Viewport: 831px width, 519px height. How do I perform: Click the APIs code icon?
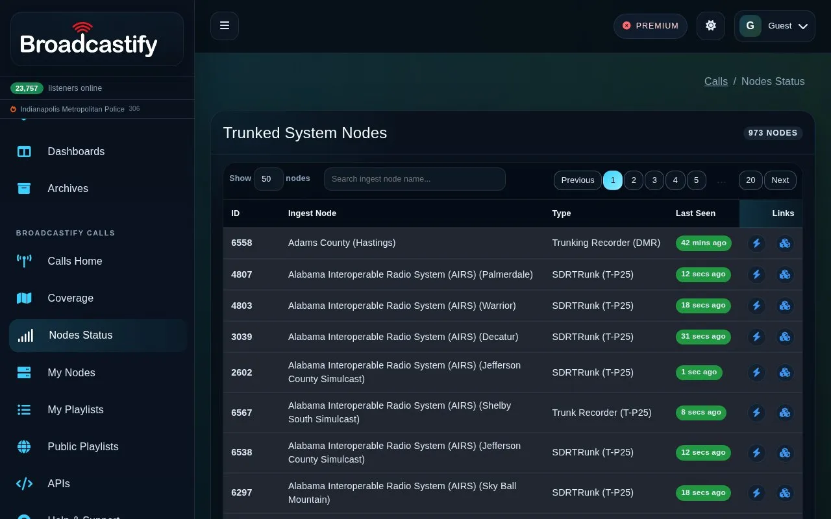pyautogui.click(x=24, y=483)
